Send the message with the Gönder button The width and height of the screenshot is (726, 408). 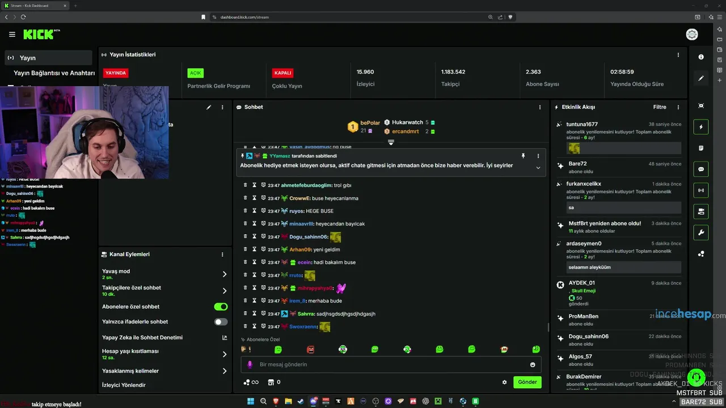pos(527,382)
